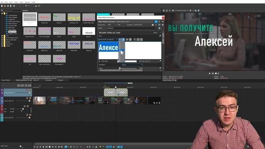Open the Preview (Auto) quality dropdown

pos(183,10)
